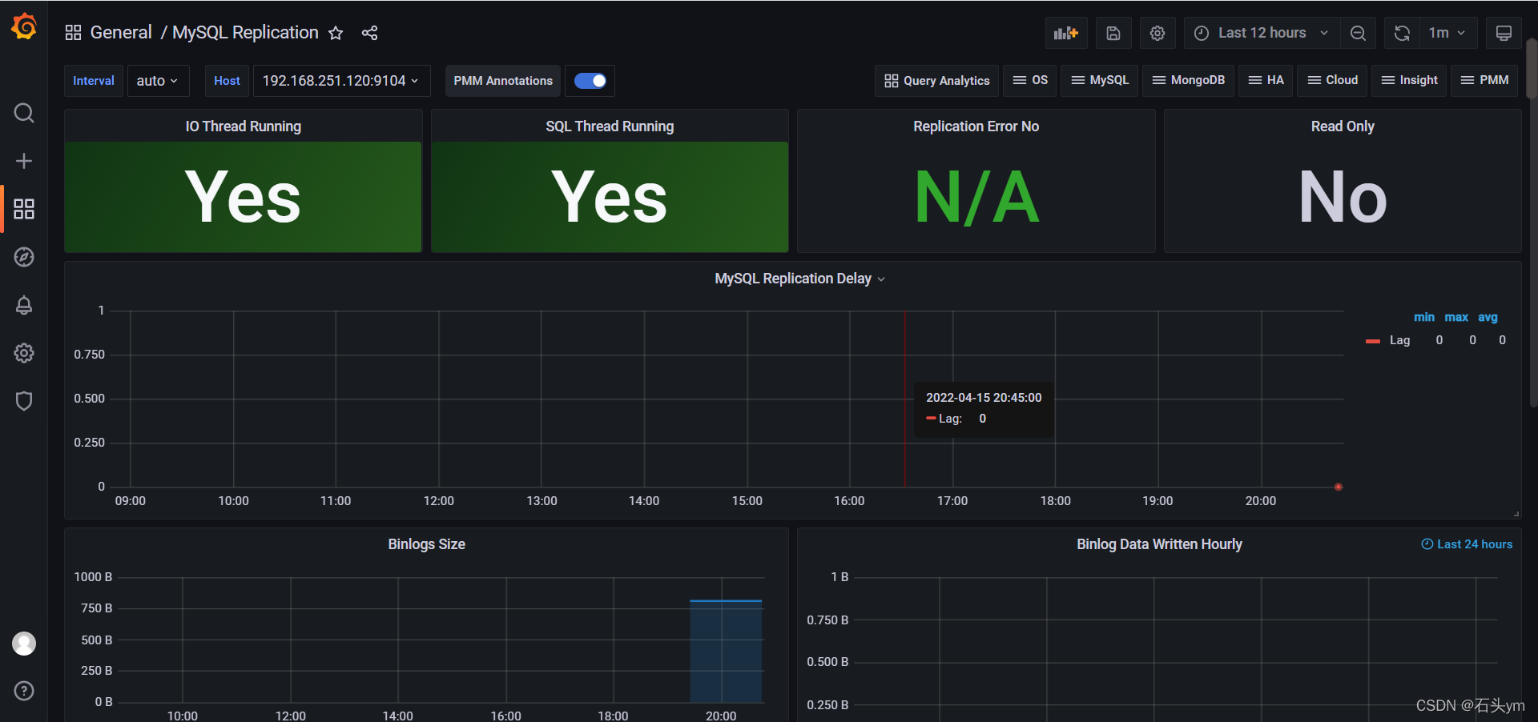Open the MySQL dashboards menu

[x=1100, y=80]
